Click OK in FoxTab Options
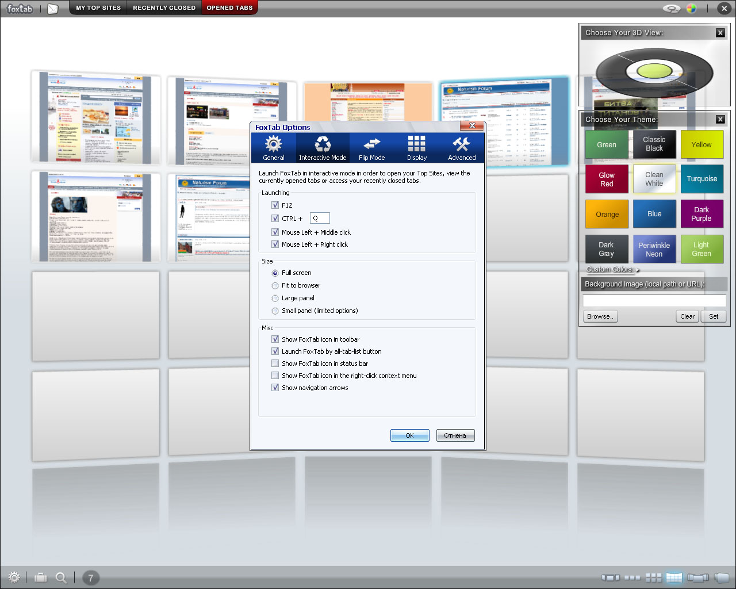 [409, 435]
